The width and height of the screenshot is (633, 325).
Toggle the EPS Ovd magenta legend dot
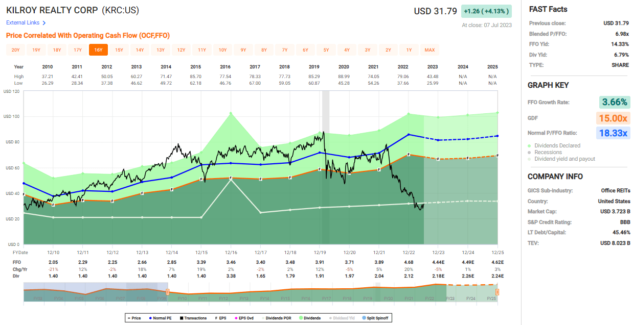[236, 318]
